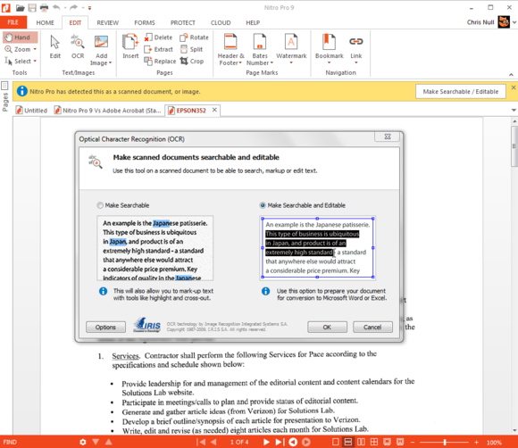Switch to the CLOUD ribbon tab
Image resolution: width=518 pixels, height=448 pixels.
click(221, 23)
